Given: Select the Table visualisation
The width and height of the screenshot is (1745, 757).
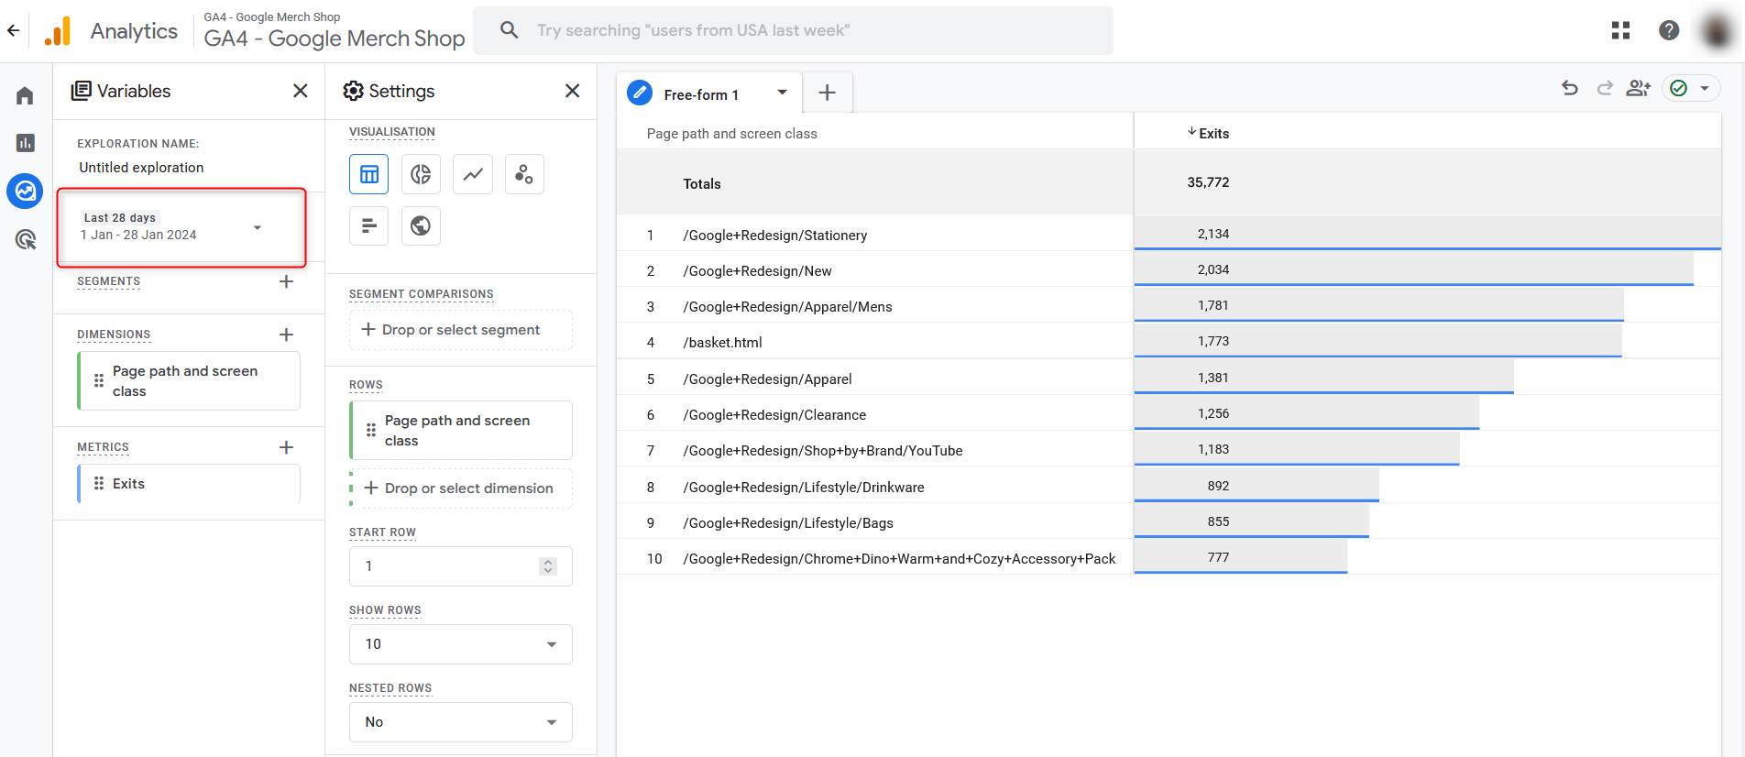Looking at the screenshot, I should 368,174.
